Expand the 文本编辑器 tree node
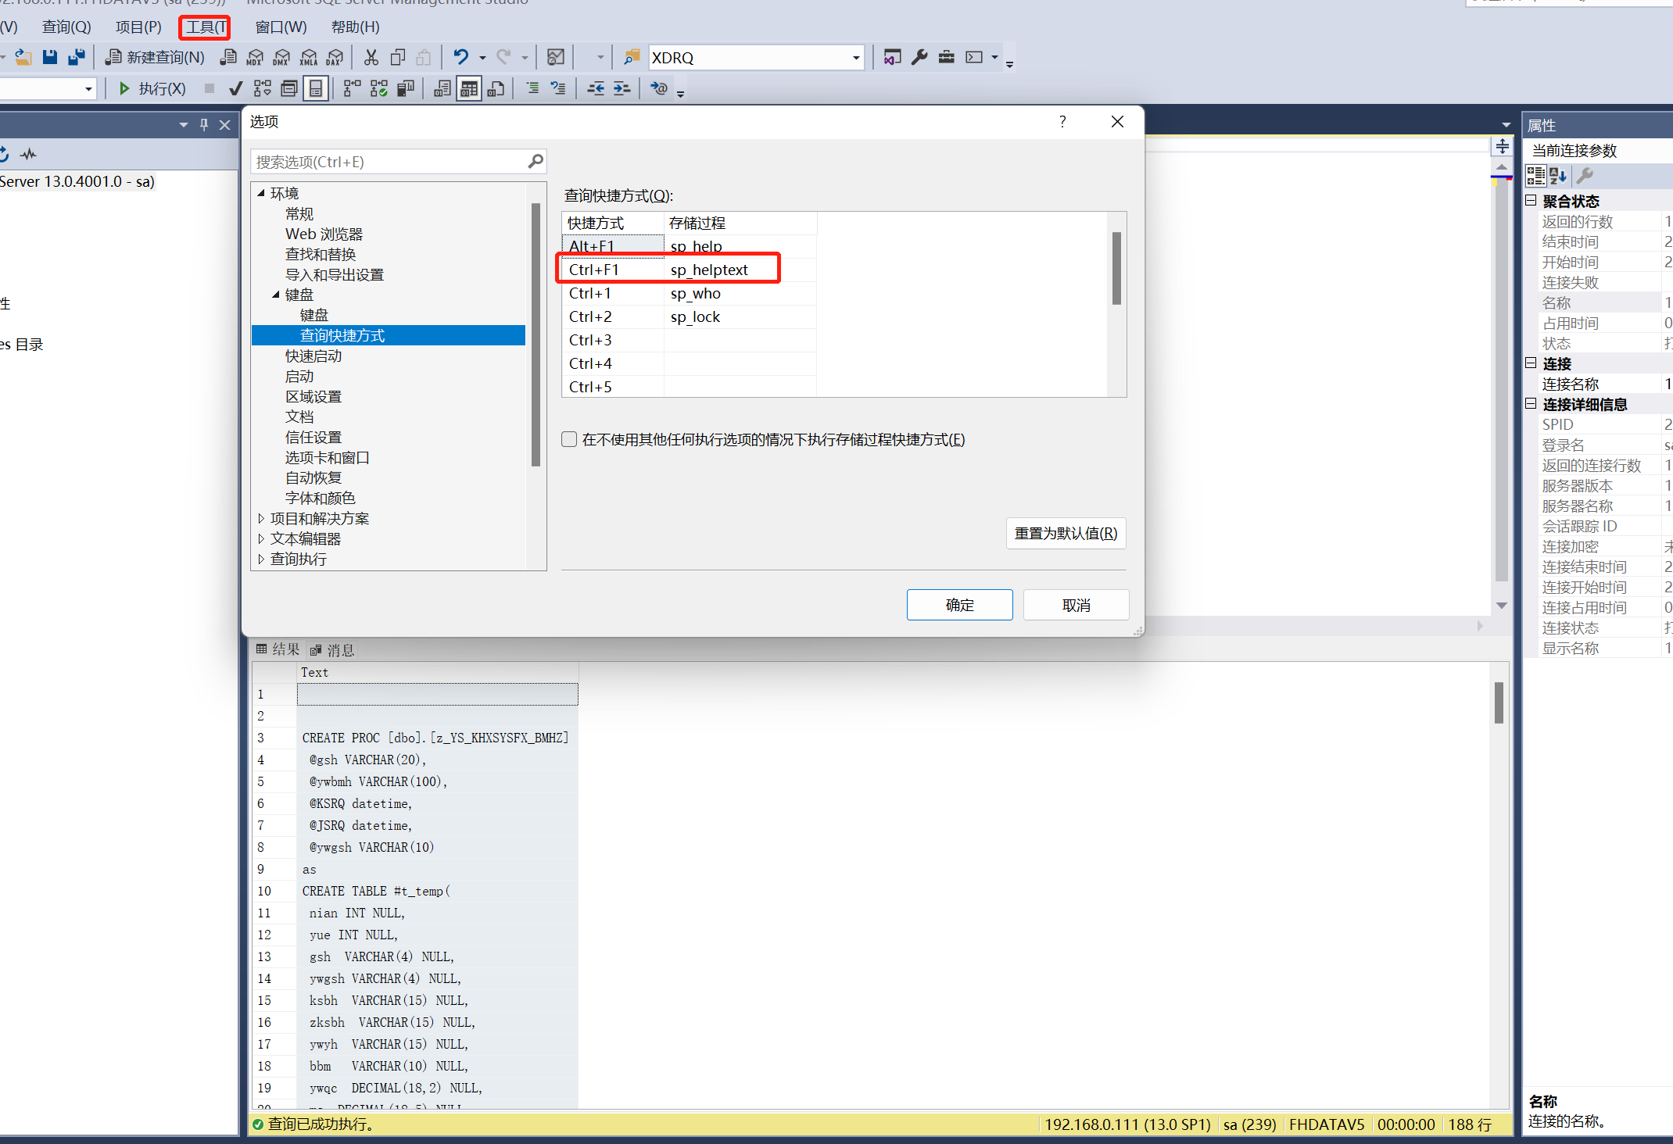1673x1144 pixels. pos(261,538)
